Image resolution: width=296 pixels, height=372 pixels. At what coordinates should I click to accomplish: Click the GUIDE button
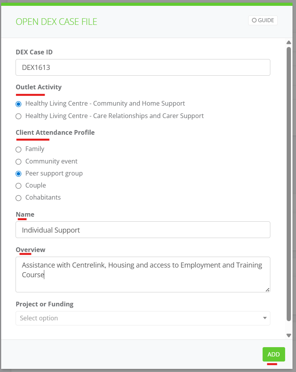click(x=263, y=21)
